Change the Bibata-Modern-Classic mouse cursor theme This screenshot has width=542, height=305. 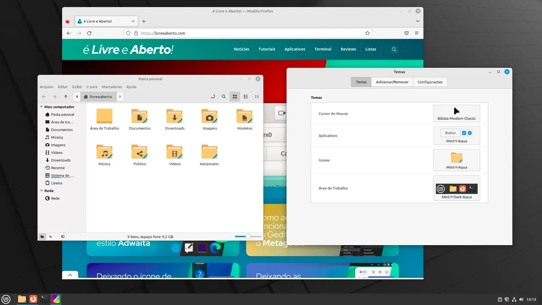pos(456,114)
